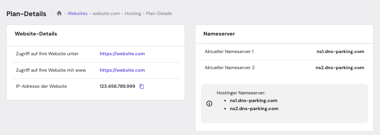The height and width of the screenshot is (135, 380).
Task: Click Aktueller Nameserver 2 label
Action: tap(230, 68)
